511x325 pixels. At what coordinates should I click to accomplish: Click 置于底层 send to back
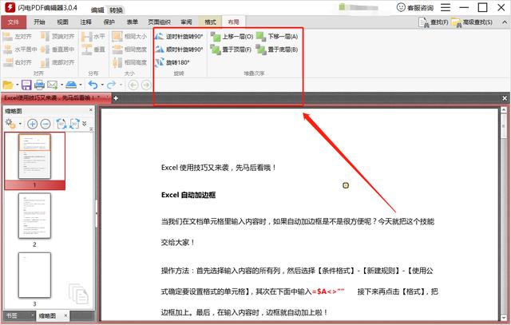[x=277, y=50]
